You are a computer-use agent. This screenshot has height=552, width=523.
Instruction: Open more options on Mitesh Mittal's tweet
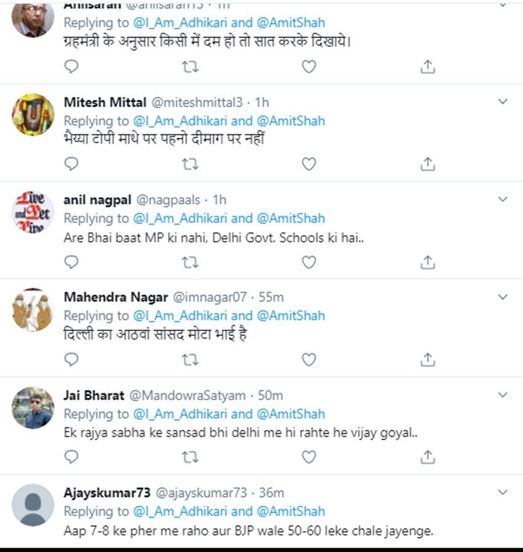(503, 102)
